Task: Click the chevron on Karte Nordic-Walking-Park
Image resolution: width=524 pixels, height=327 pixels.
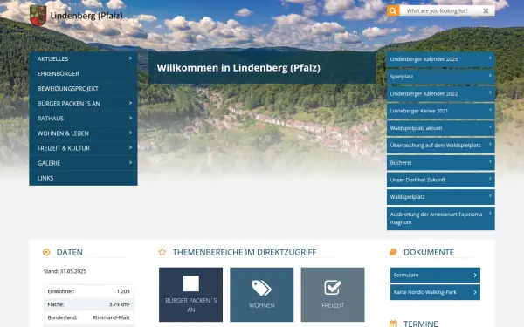Action: [475, 292]
